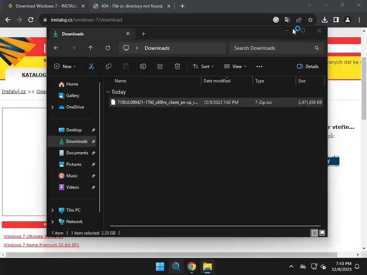367x275 pixels.
Task: Open the Sort dropdown menu
Action: pos(203,66)
